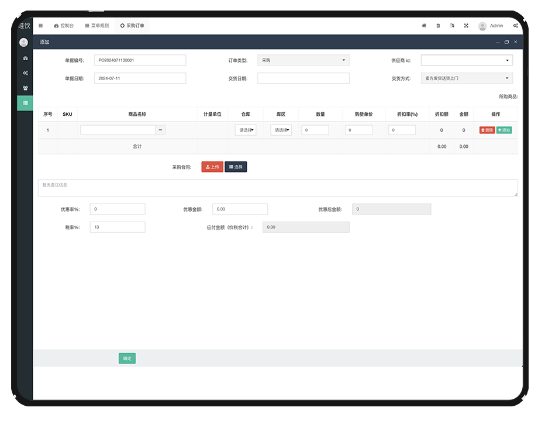This screenshot has height=421, width=538.
Task: Toggle fullscreen with the expand arrows icon
Action: click(466, 26)
